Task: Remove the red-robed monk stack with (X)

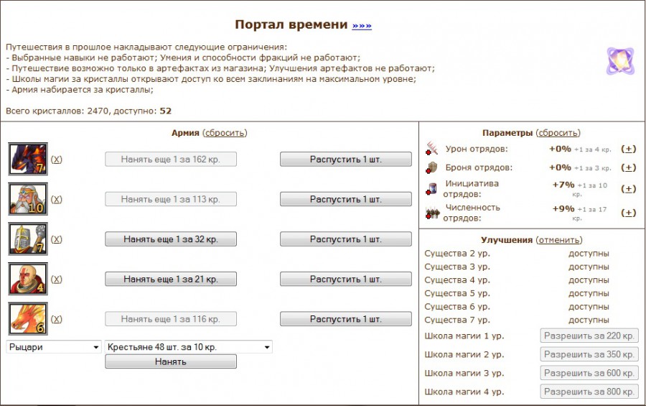Action: click(x=57, y=280)
